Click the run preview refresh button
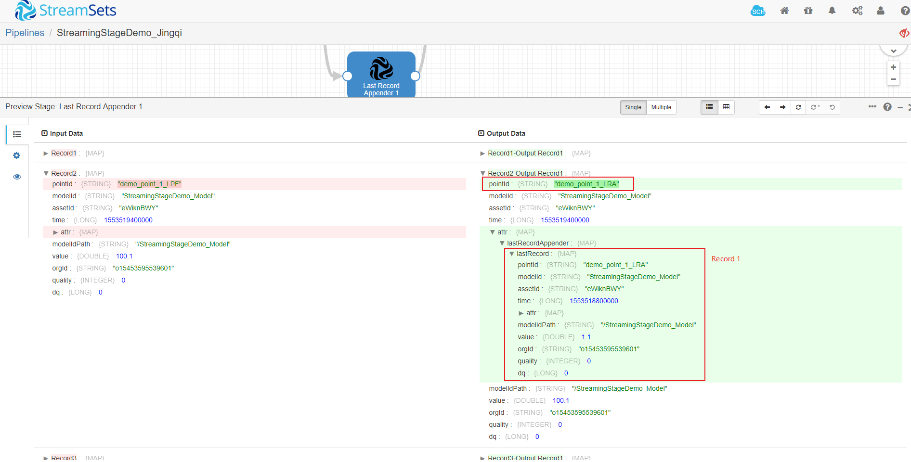 (x=798, y=107)
